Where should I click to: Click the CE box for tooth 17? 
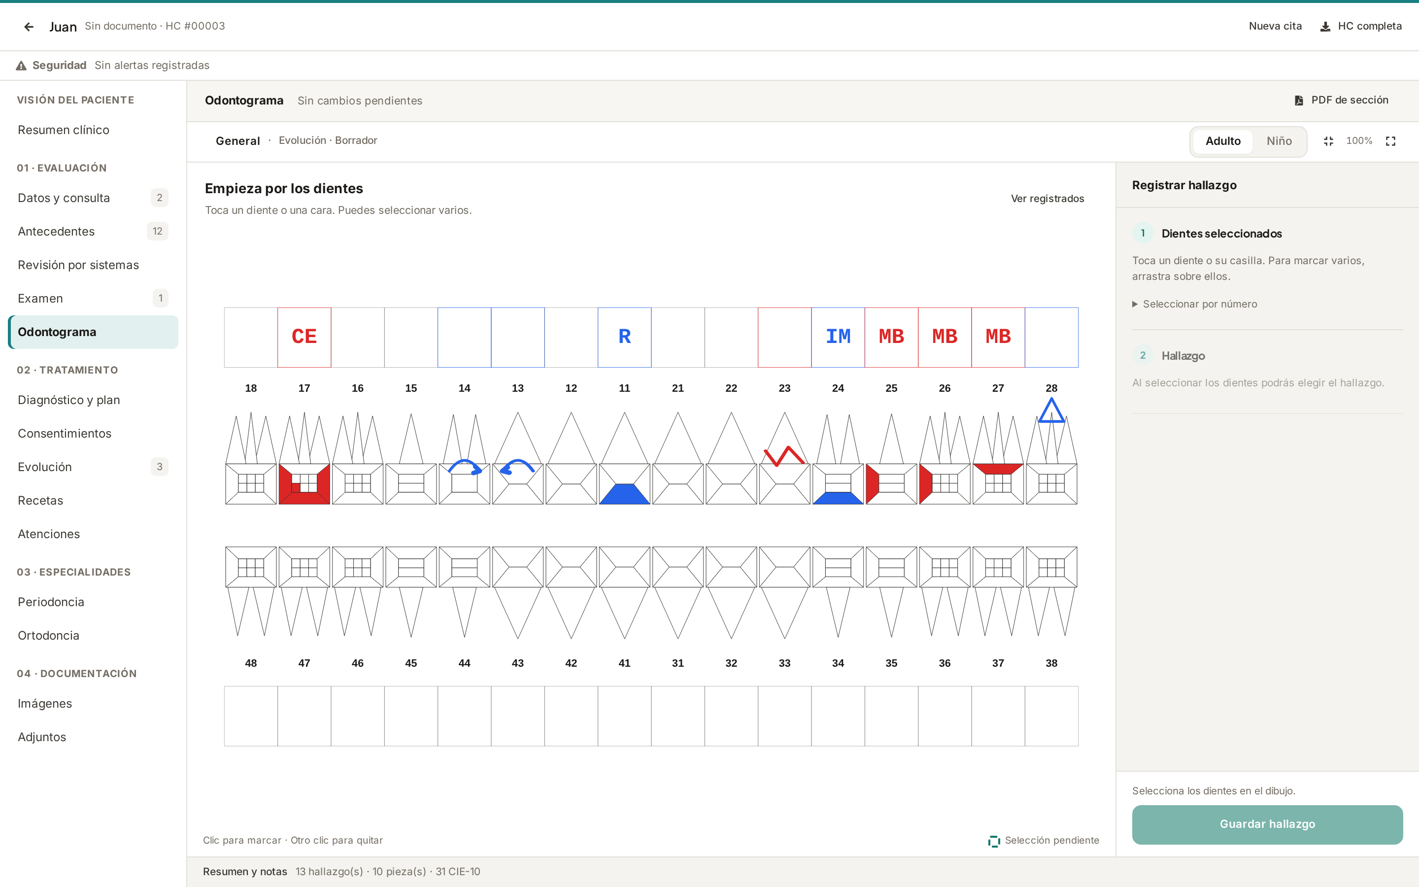click(304, 338)
